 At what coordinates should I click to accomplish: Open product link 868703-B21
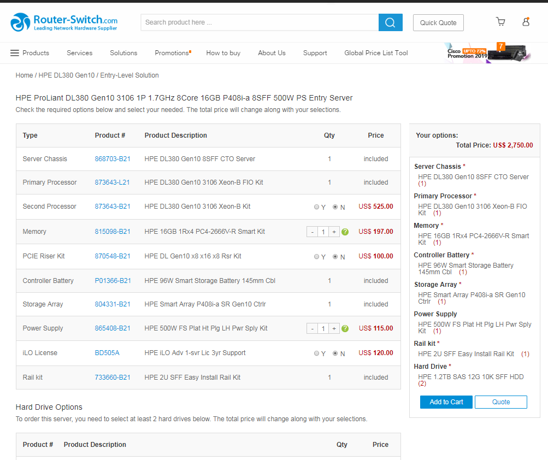[x=113, y=159]
